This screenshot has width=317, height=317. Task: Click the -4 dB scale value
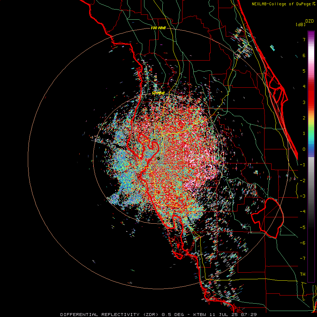pos(303,212)
